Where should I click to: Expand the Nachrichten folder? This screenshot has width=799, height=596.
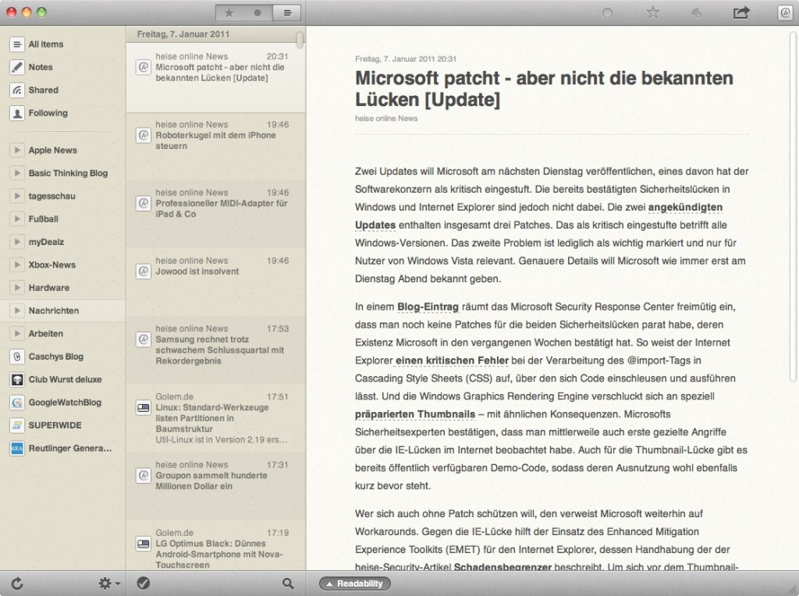(17, 310)
